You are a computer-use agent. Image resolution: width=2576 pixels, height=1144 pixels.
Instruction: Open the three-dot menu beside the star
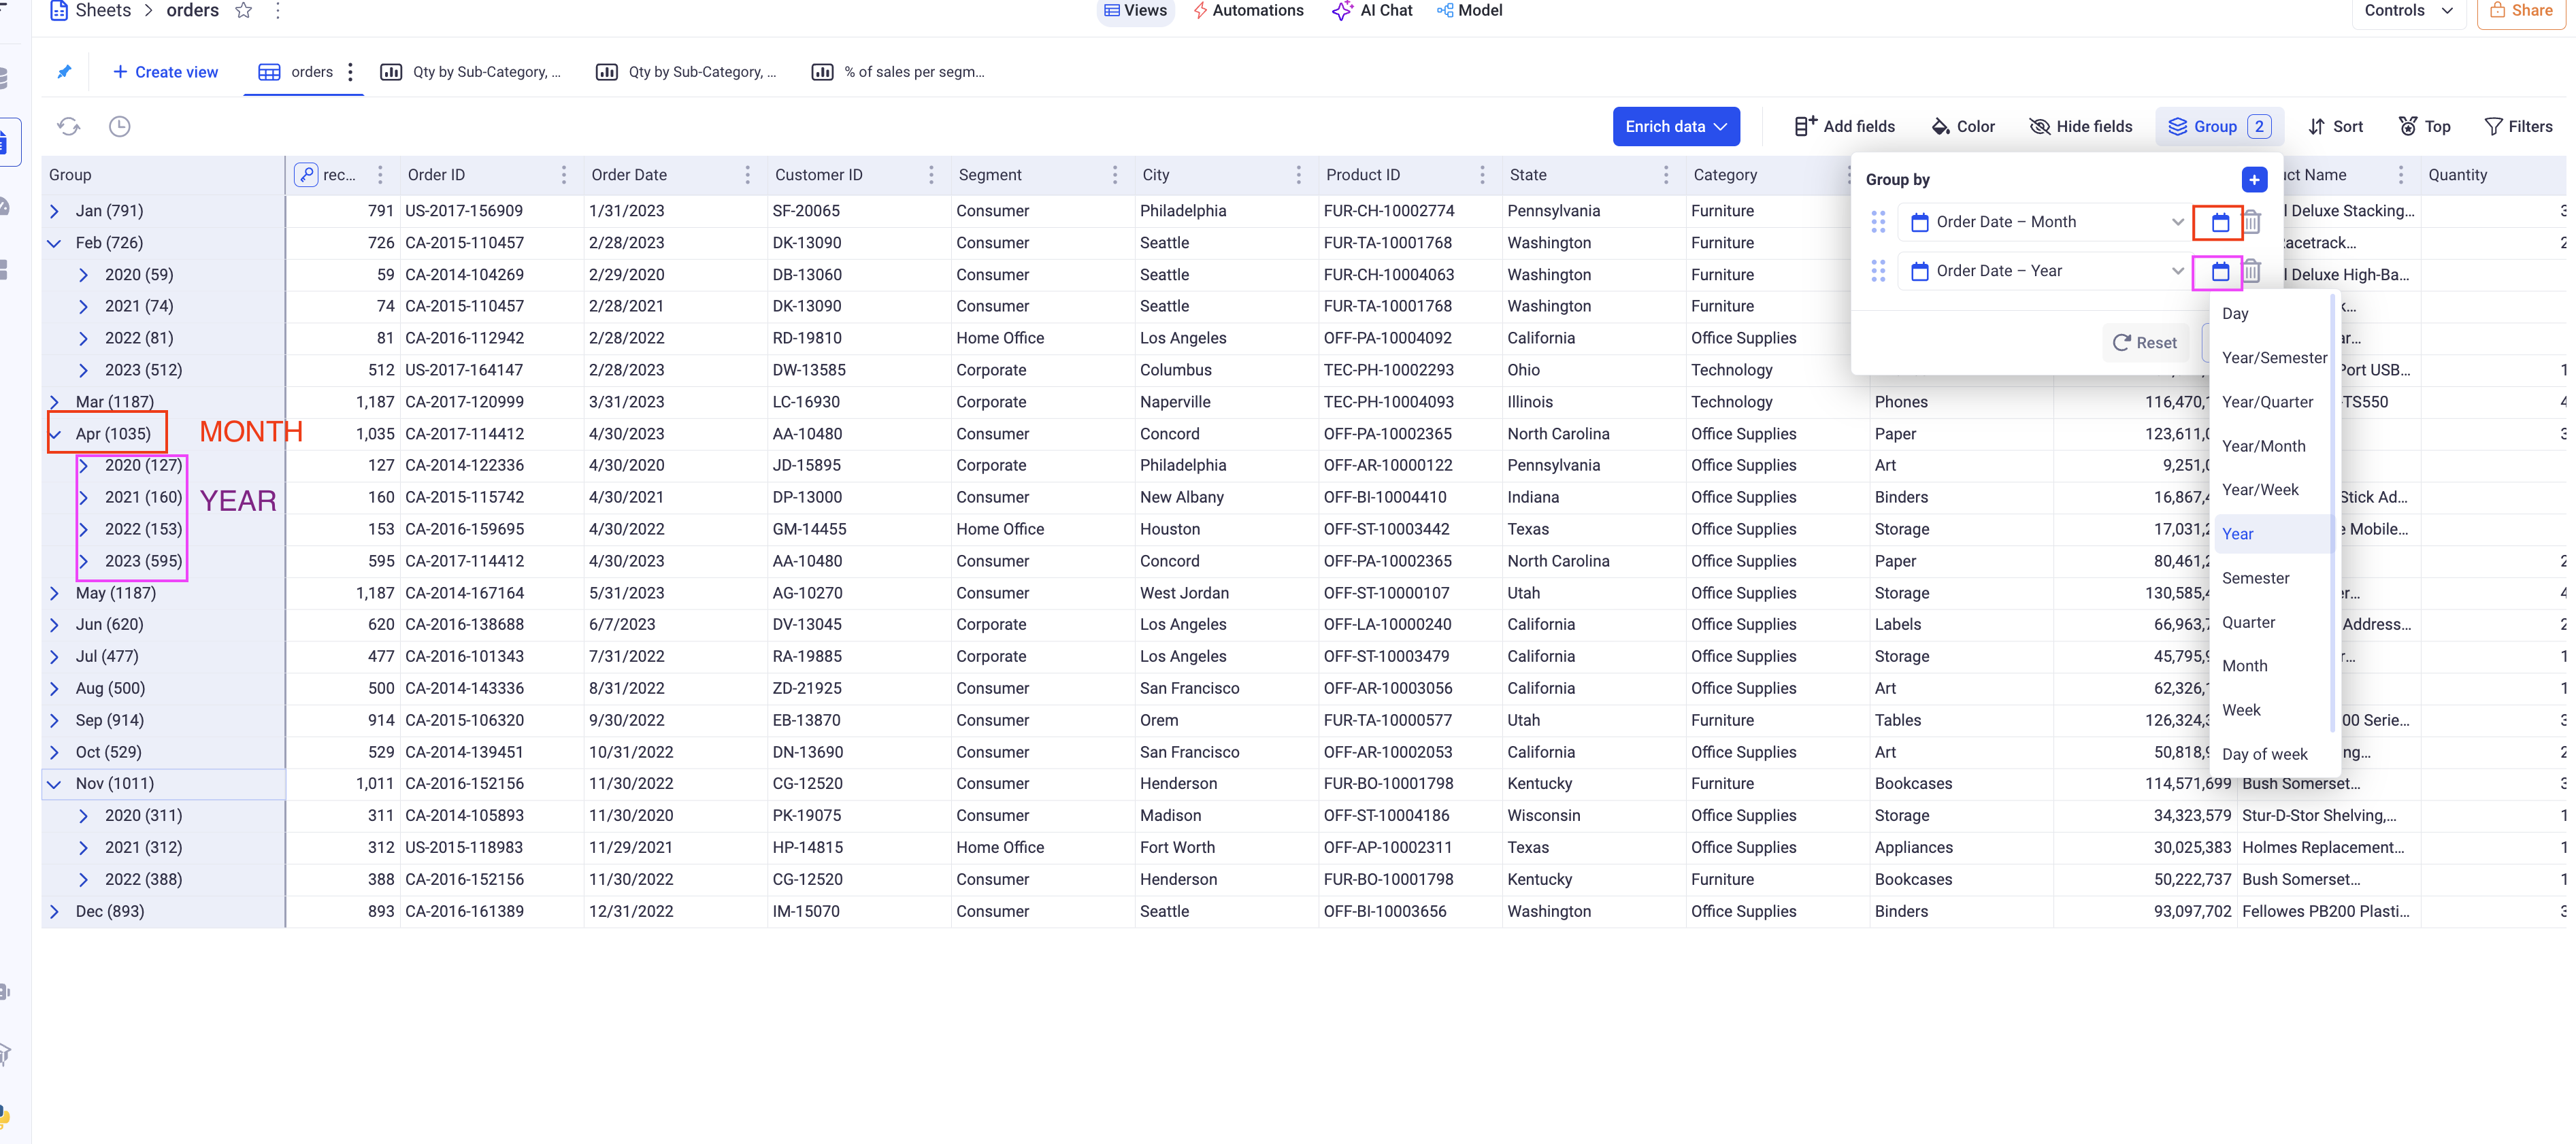coord(278,11)
